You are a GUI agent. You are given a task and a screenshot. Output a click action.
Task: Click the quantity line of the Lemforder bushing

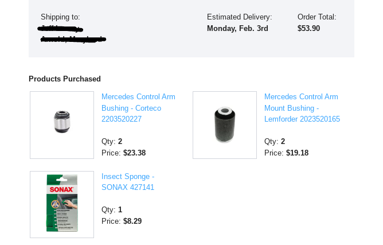[x=275, y=141]
